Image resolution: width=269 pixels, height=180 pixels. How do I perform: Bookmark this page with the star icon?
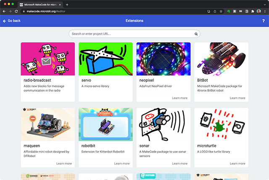pos(221,12)
